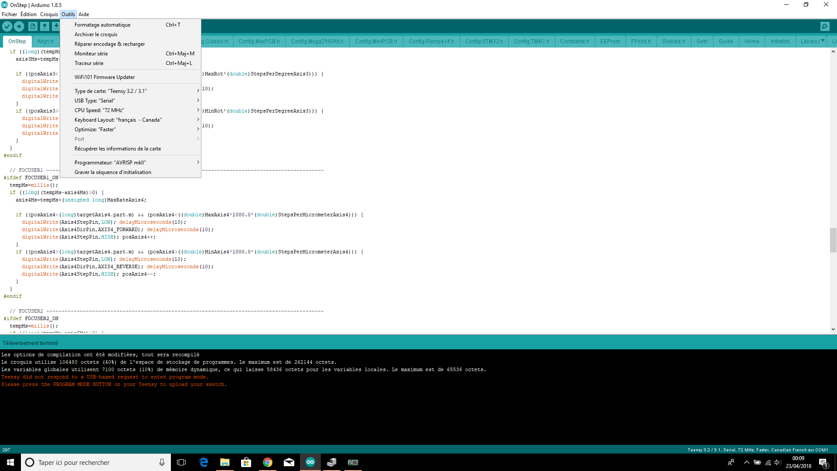
Task: Open Task View in taskbar
Action: pos(181,462)
